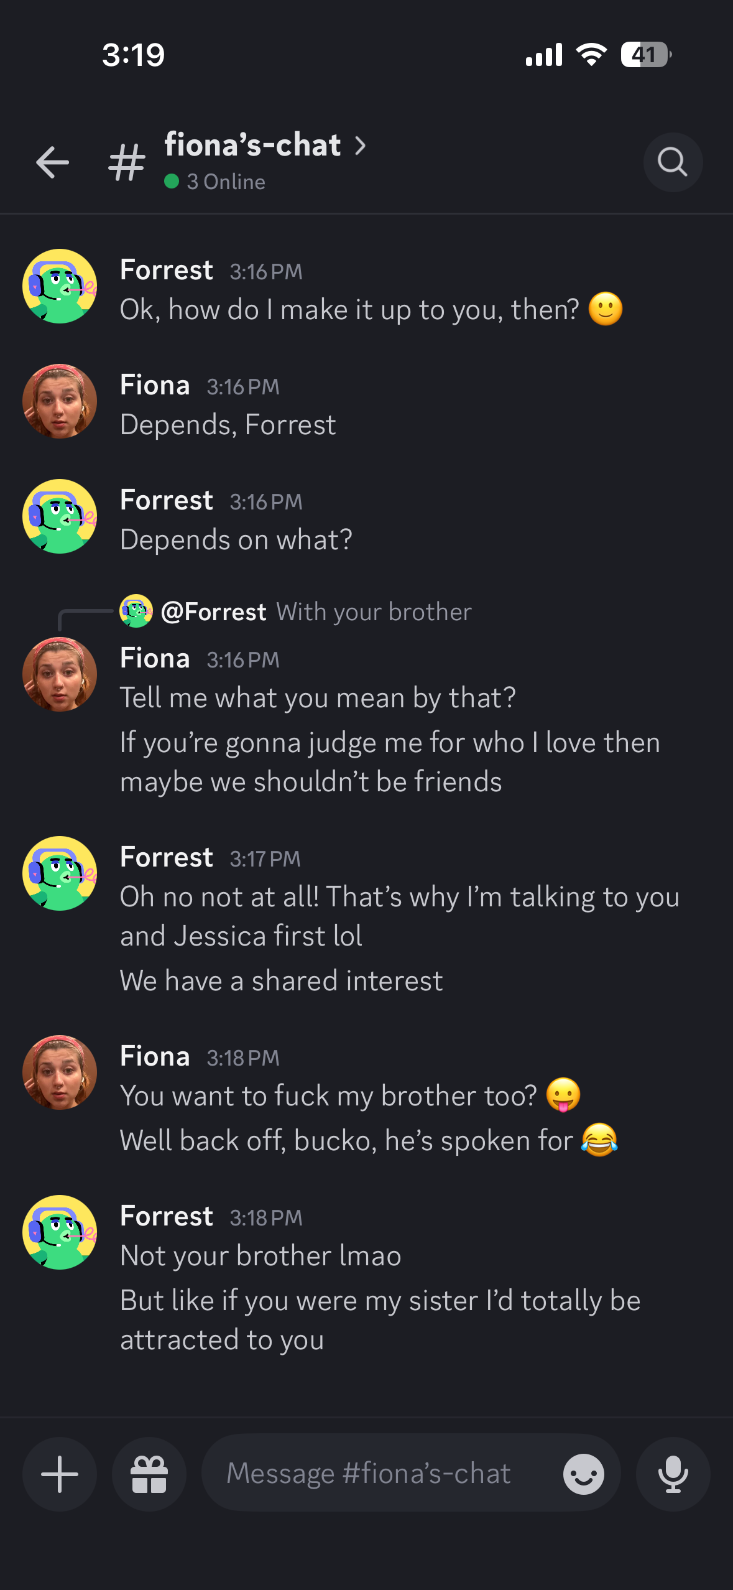Image resolution: width=733 pixels, height=1590 pixels.
Task: Tap the @Forrest mention in reply
Action: pos(214,612)
